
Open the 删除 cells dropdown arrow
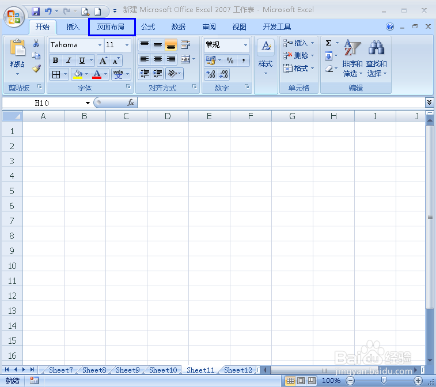pos(312,56)
